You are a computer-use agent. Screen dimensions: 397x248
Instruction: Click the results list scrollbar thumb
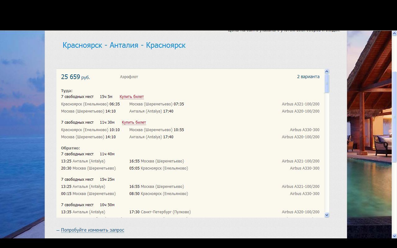tap(327, 83)
